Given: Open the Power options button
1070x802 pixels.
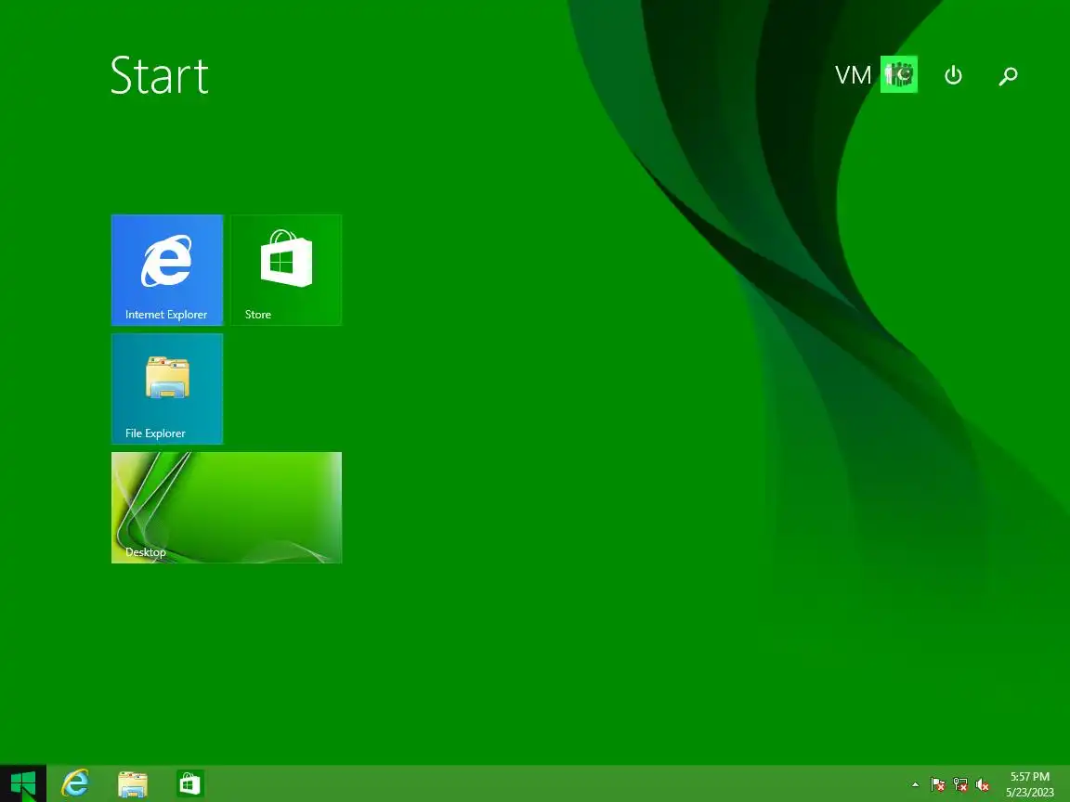Looking at the screenshot, I should (953, 75).
